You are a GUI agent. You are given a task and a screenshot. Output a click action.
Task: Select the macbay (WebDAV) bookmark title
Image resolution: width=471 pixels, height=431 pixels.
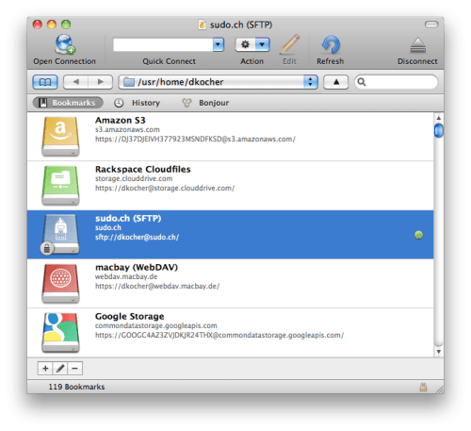pyautogui.click(x=137, y=268)
